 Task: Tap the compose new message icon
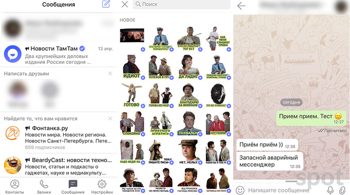click(x=106, y=4)
